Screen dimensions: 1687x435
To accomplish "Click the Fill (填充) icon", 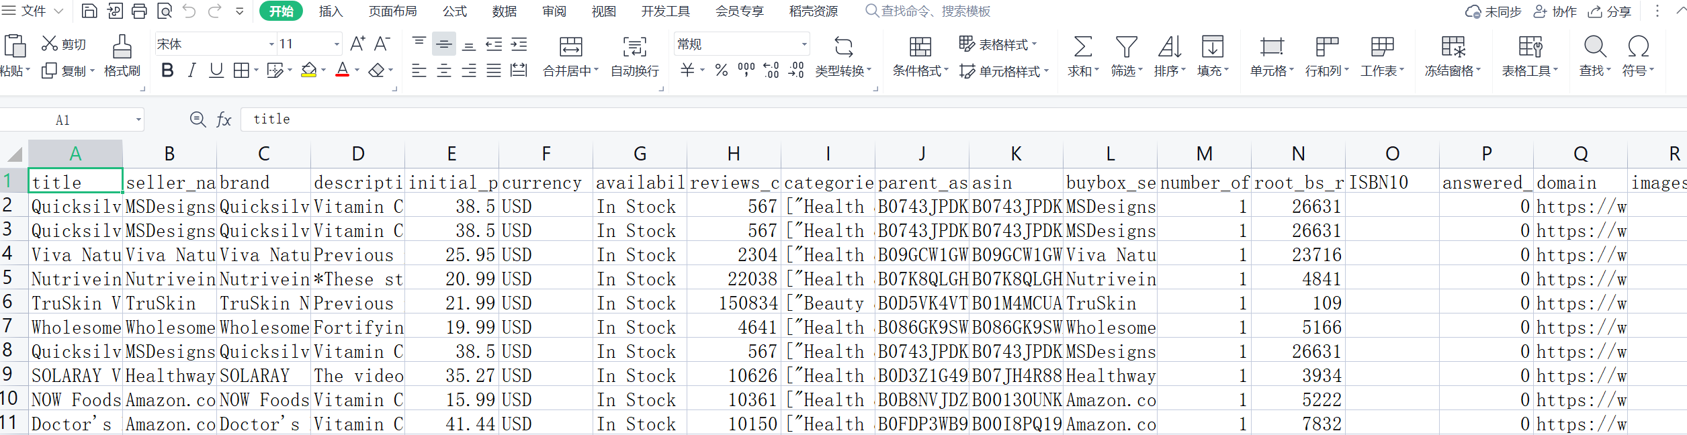I will [x=1212, y=46].
